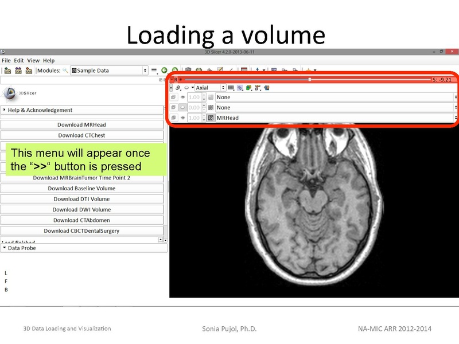Image resolution: width=459 pixels, height=344 pixels.
Task: Open the module history dropdown
Action: click(x=154, y=71)
